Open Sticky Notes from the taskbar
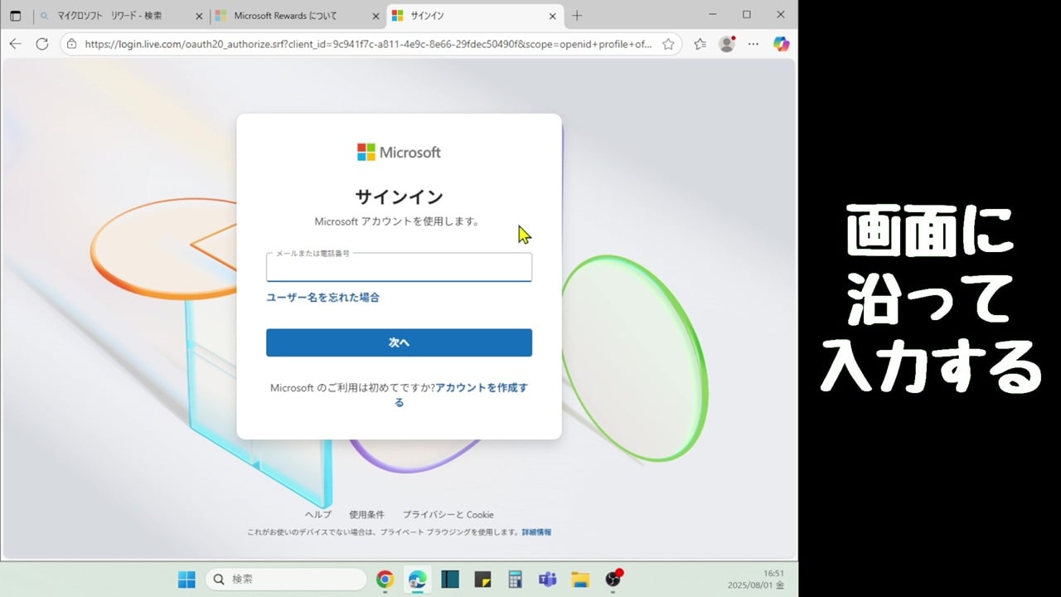 482,580
